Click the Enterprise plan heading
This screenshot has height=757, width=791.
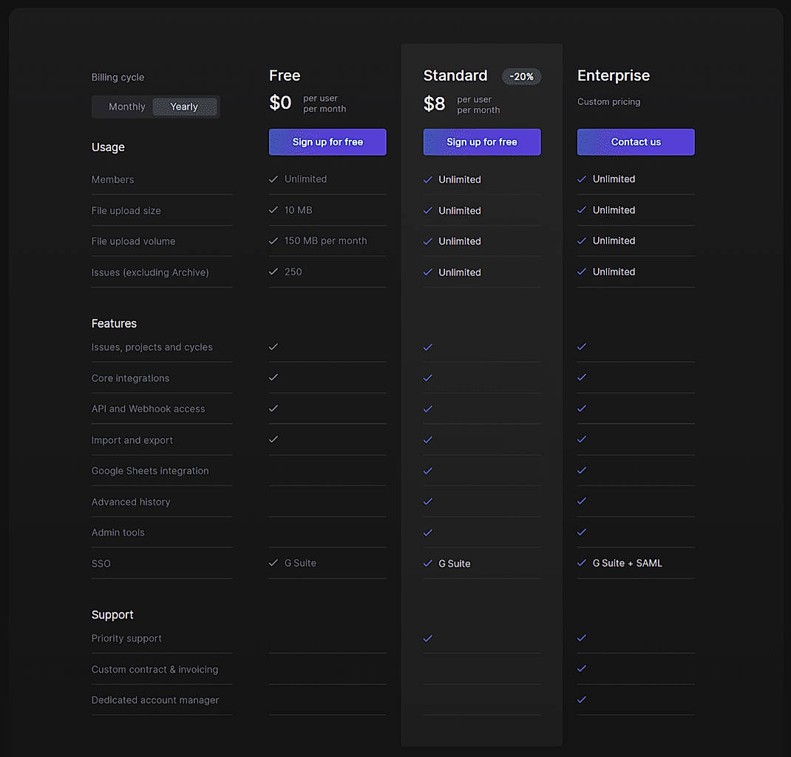[x=614, y=75]
